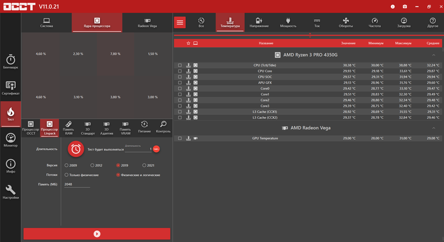Viewport: 444px width, 242px height.
Task: Click the Память (МБ) 2048 field
Action: (77, 184)
